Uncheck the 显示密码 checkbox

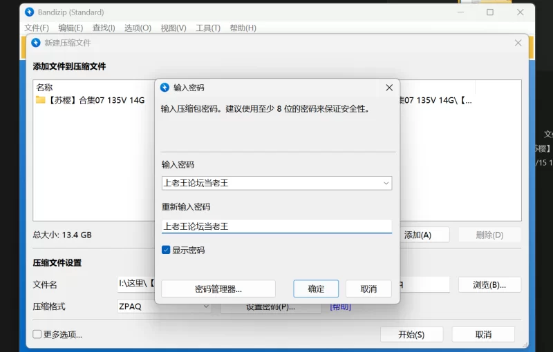[166, 250]
